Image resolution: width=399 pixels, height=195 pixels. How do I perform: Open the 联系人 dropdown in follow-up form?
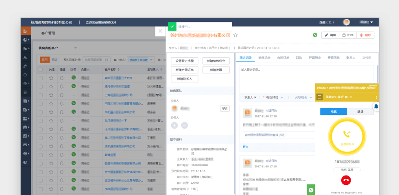pos(250,97)
